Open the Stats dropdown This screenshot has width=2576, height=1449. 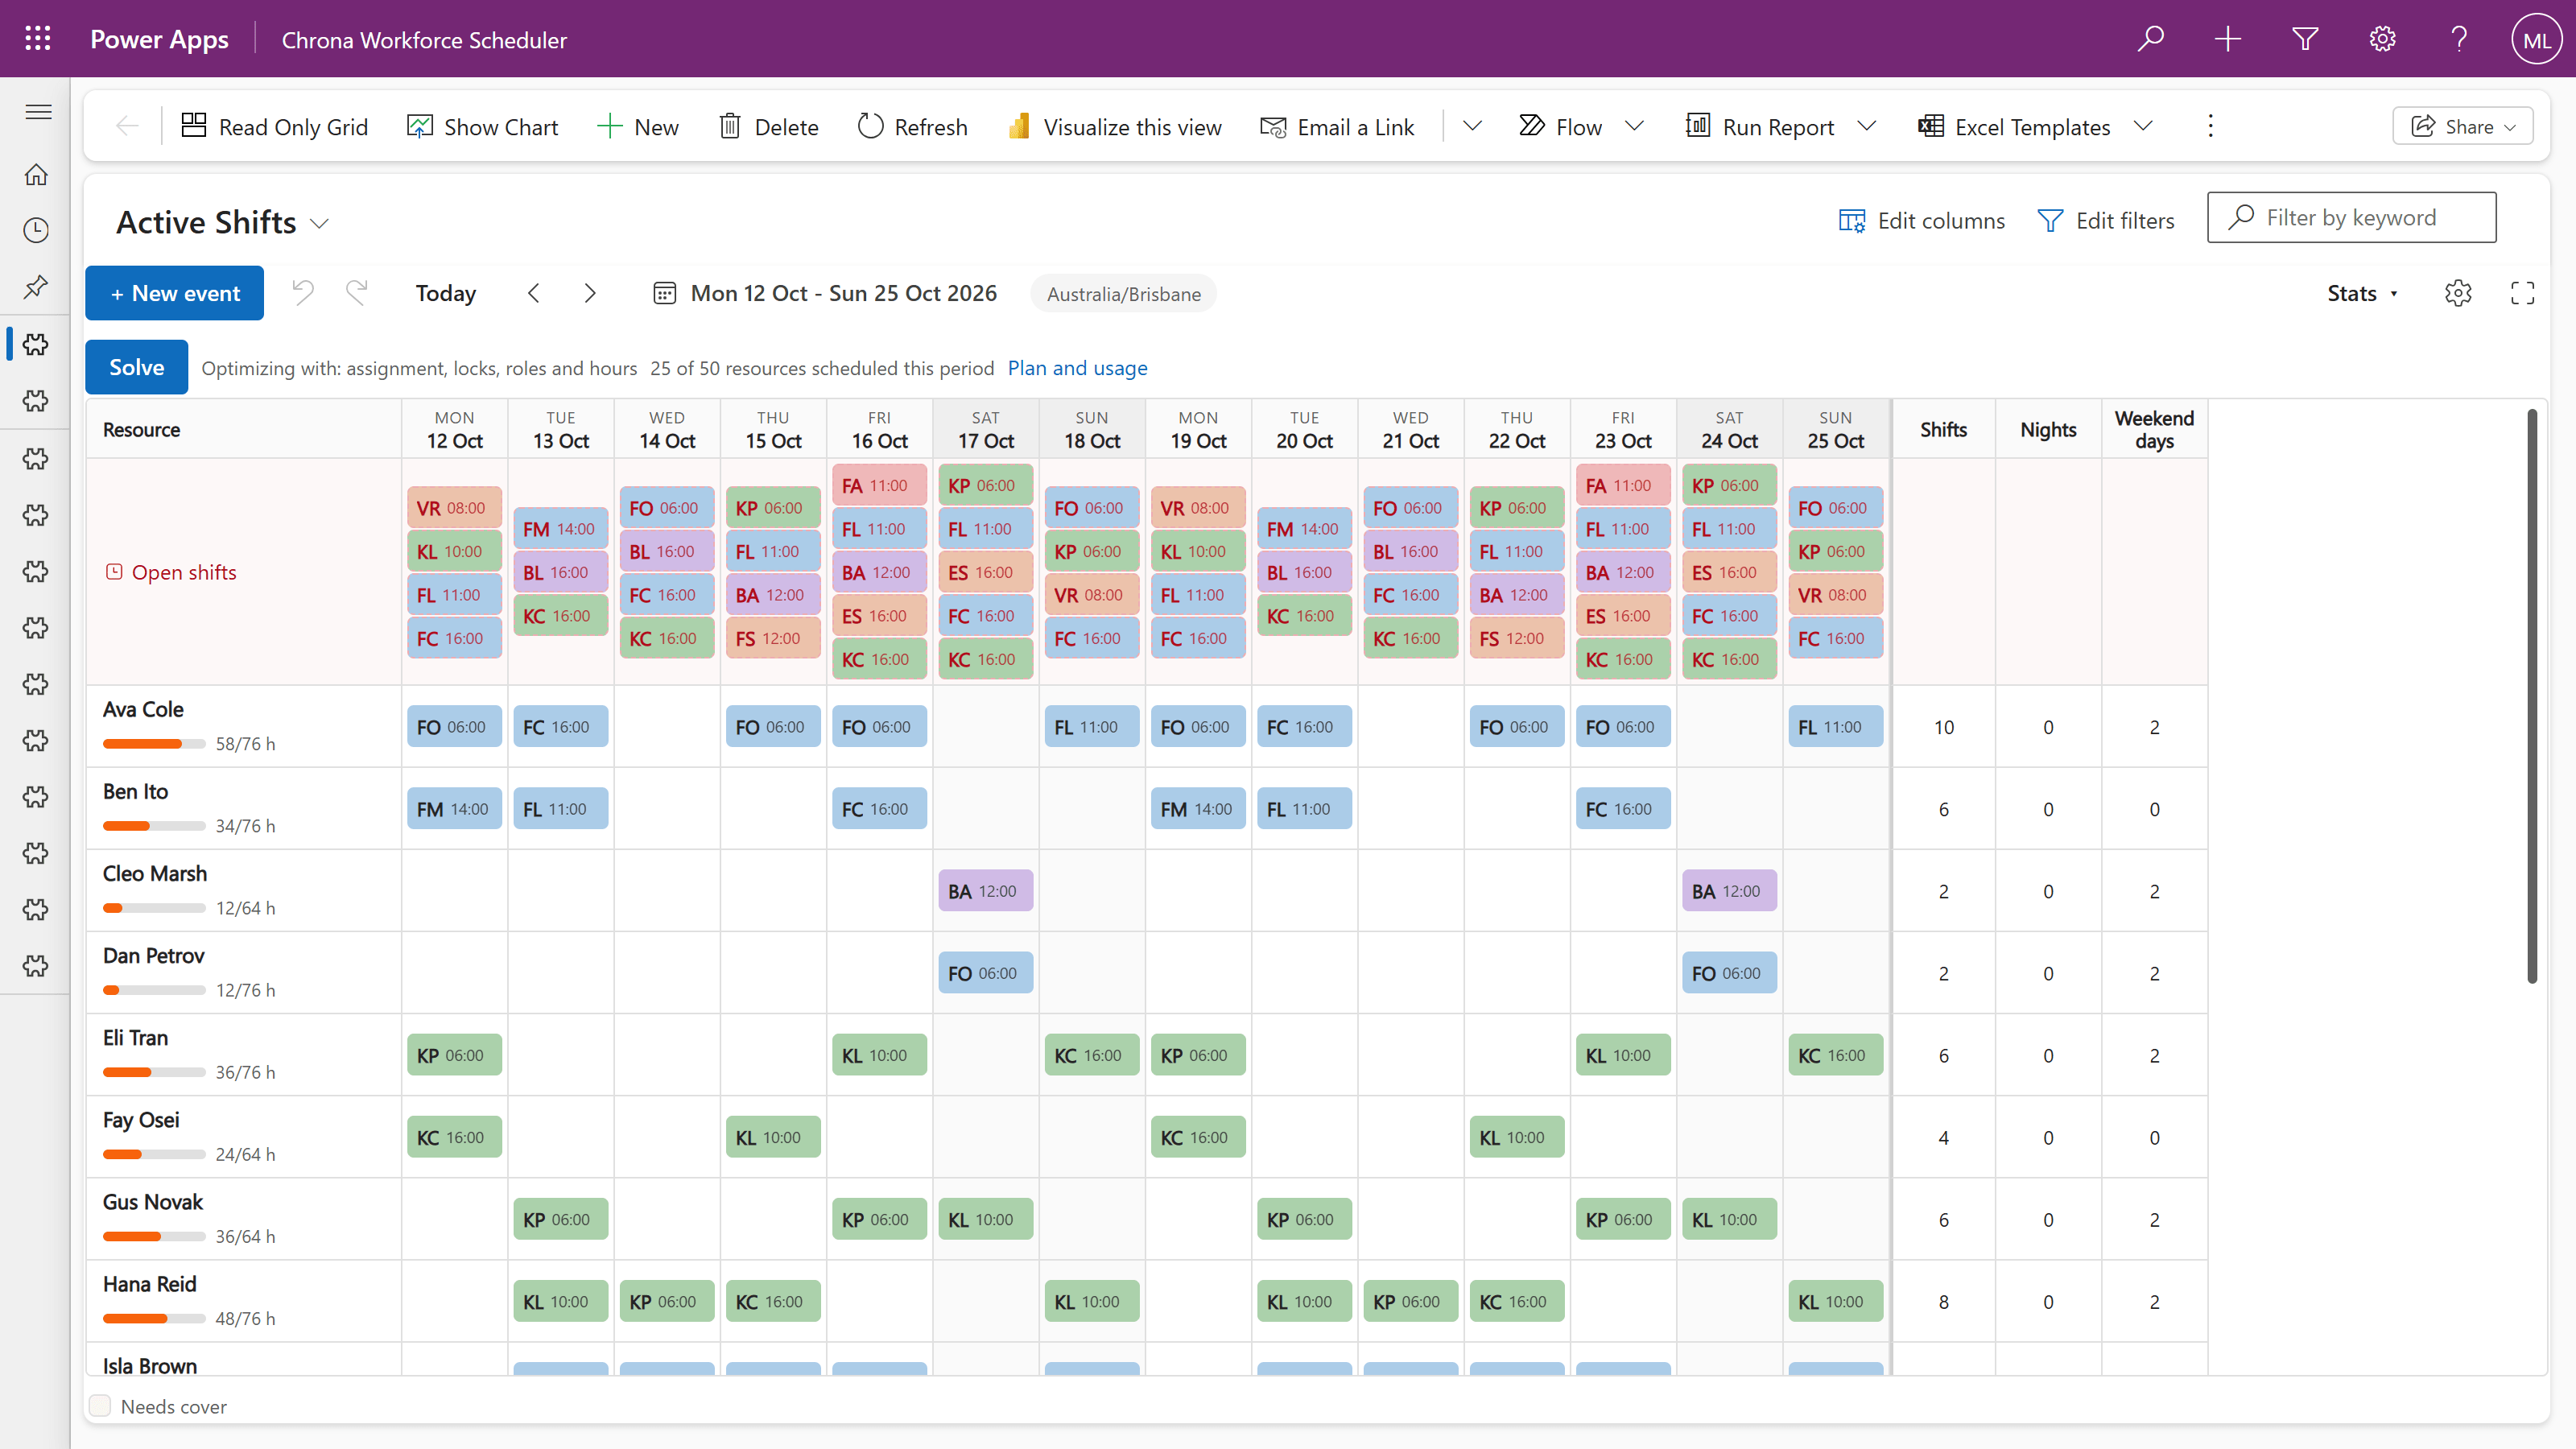(x=2362, y=293)
